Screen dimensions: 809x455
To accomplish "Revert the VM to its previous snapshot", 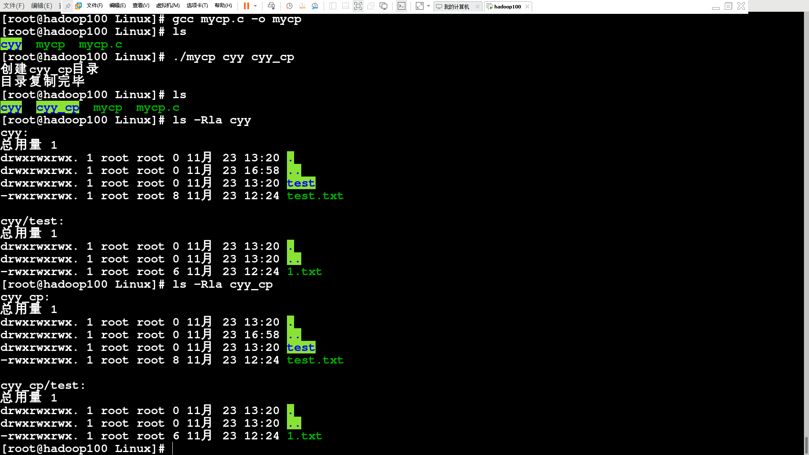I will [x=302, y=6].
